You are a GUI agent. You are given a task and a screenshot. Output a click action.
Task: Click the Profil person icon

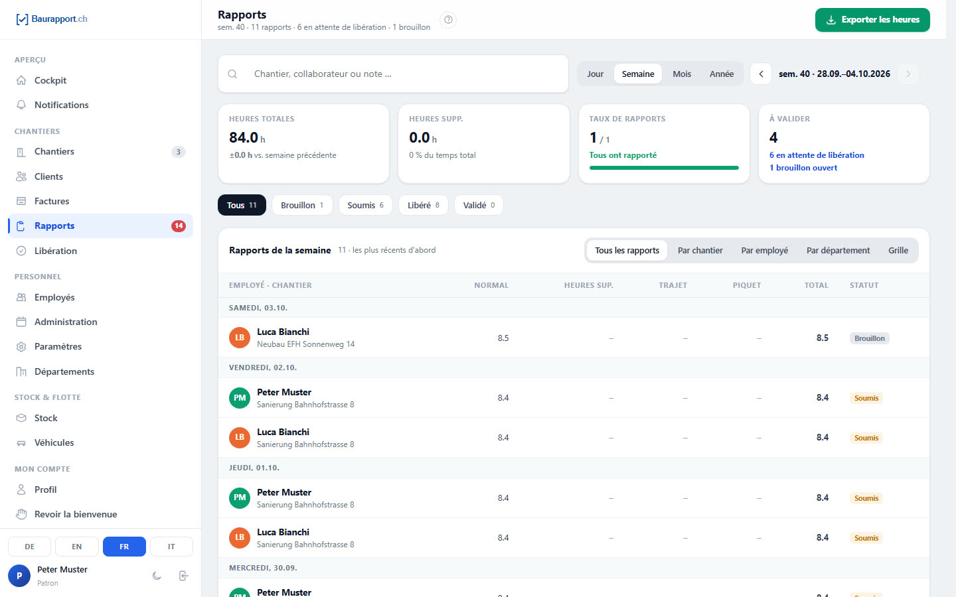(x=21, y=490)
